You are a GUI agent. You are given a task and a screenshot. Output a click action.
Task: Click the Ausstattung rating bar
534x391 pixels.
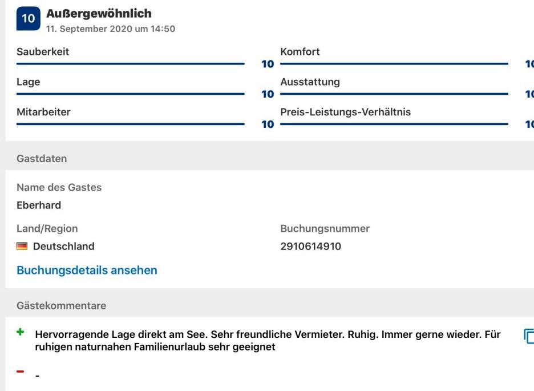point(394,94)
